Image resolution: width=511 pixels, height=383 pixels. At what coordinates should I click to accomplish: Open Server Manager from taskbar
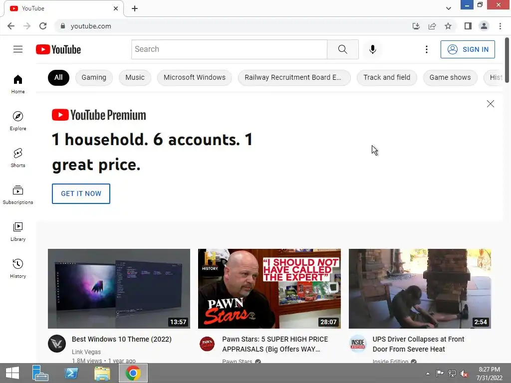(40, 373)
